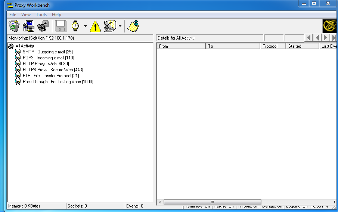This screenshot has width=338, height=212.
Task: Open the View menu
Action: coord(26,15)
